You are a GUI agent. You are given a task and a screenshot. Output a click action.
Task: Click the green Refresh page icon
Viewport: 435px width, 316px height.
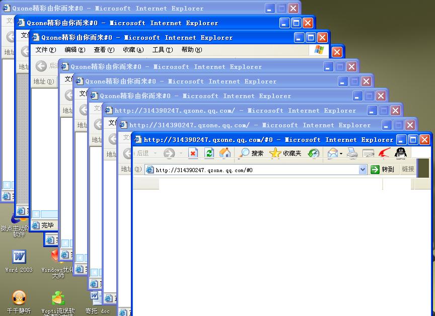pos(209,153)
